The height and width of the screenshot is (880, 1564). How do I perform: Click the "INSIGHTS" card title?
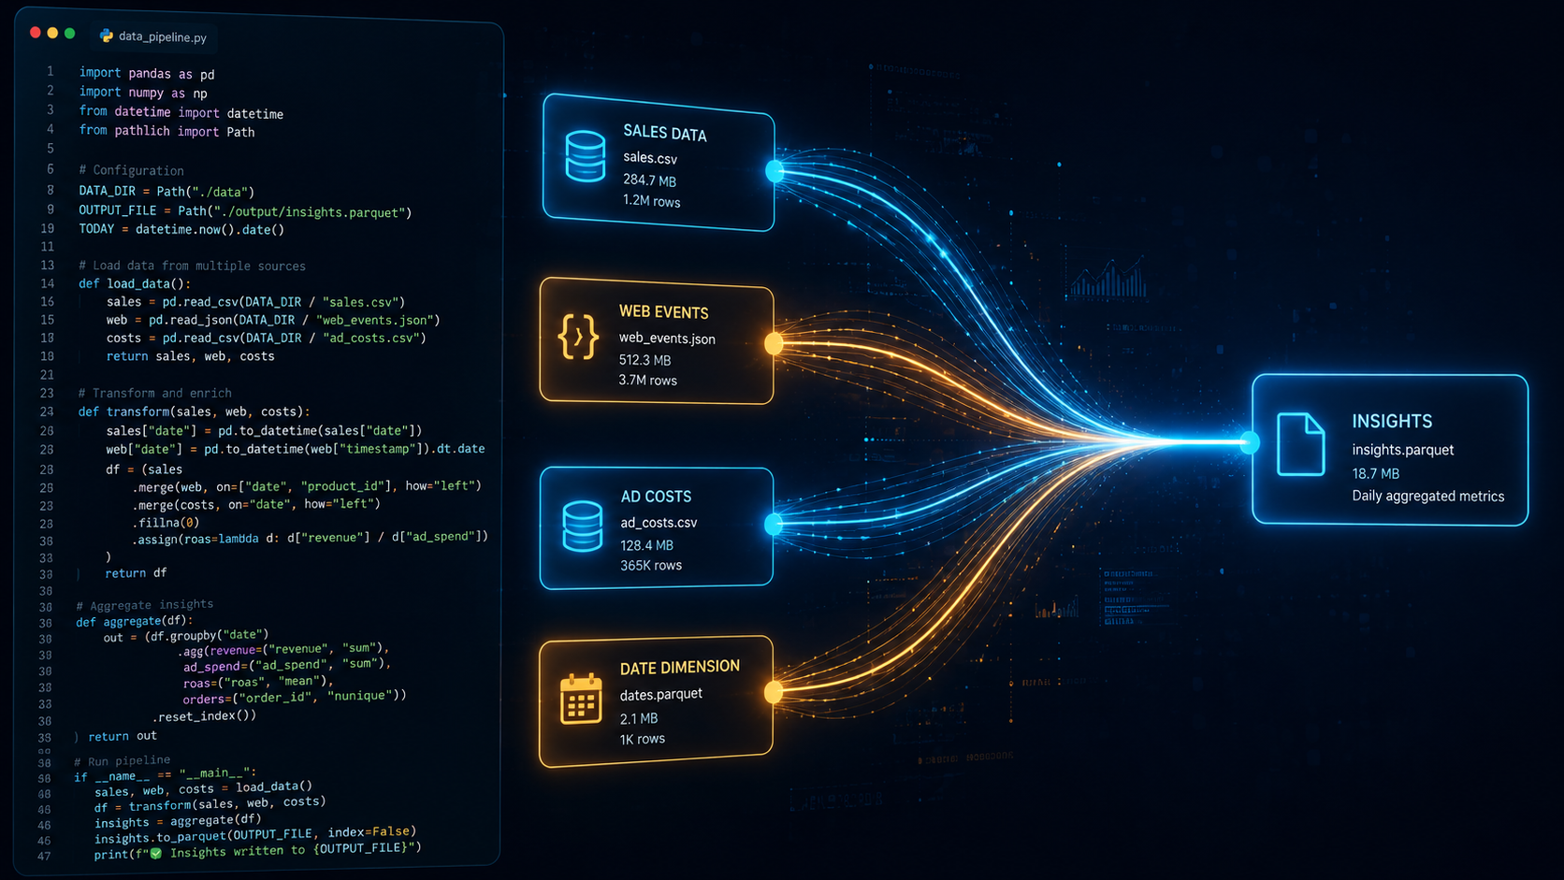tap(1392, 422)
